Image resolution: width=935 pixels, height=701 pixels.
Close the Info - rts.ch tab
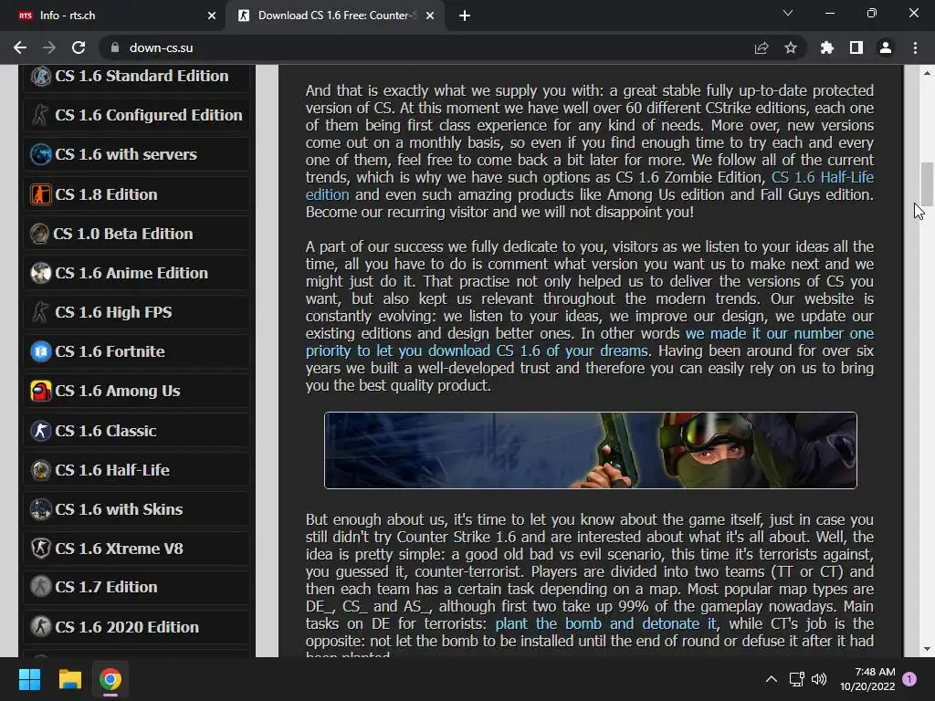212,16
